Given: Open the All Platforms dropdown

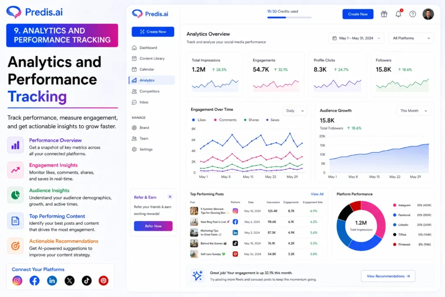Looking at the screenshot, I should (x=411, y=38).
